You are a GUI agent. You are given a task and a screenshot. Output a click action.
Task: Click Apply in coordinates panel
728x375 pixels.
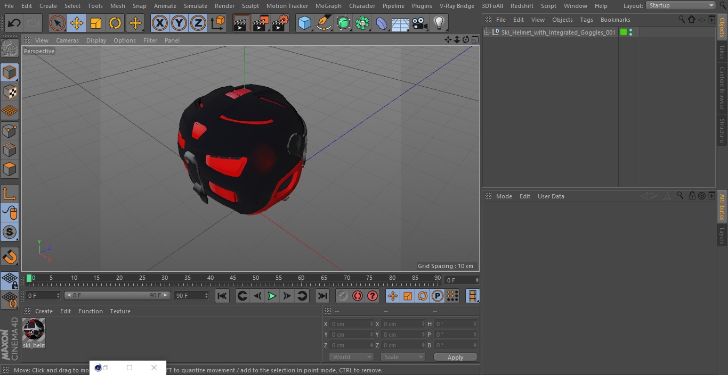click(x=455, y=357)
